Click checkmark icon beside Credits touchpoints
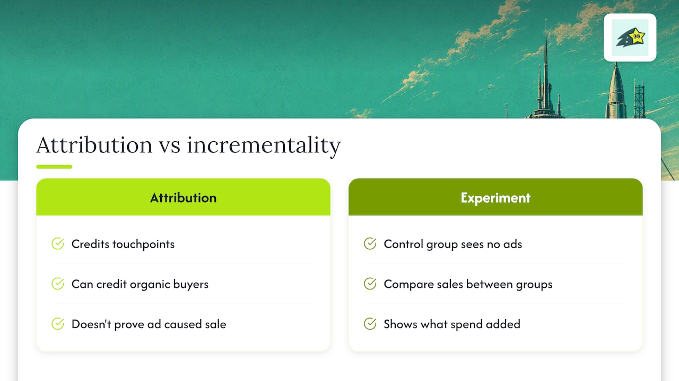The image size is (679, 381). 58,244
